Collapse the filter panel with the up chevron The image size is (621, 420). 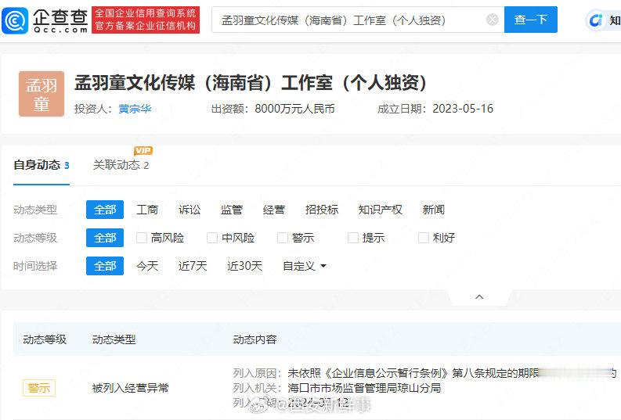[479, 296]
